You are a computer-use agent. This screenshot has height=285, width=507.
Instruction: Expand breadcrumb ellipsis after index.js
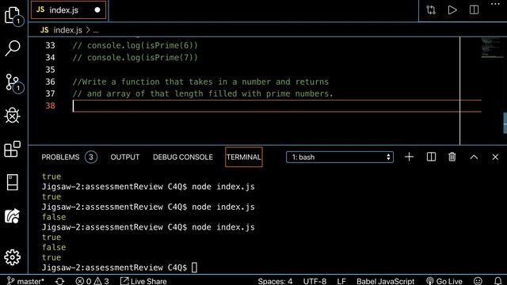pyautogui.click(x=96, y=30)
